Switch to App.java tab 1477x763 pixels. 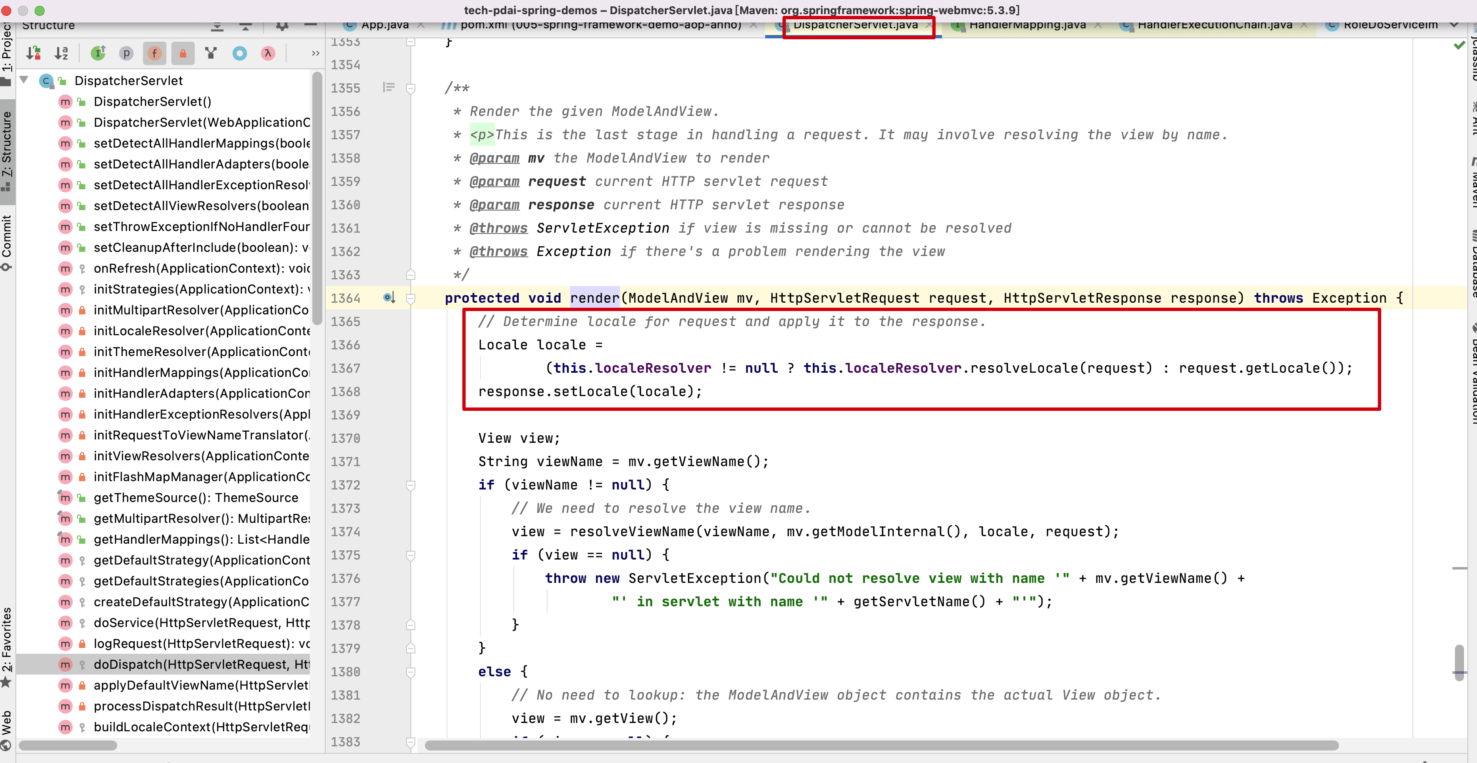(x=384, y=25)
